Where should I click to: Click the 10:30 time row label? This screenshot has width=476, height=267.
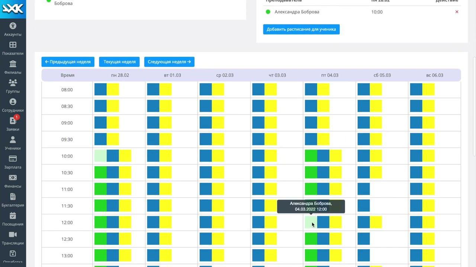click(x=67, y=173)
